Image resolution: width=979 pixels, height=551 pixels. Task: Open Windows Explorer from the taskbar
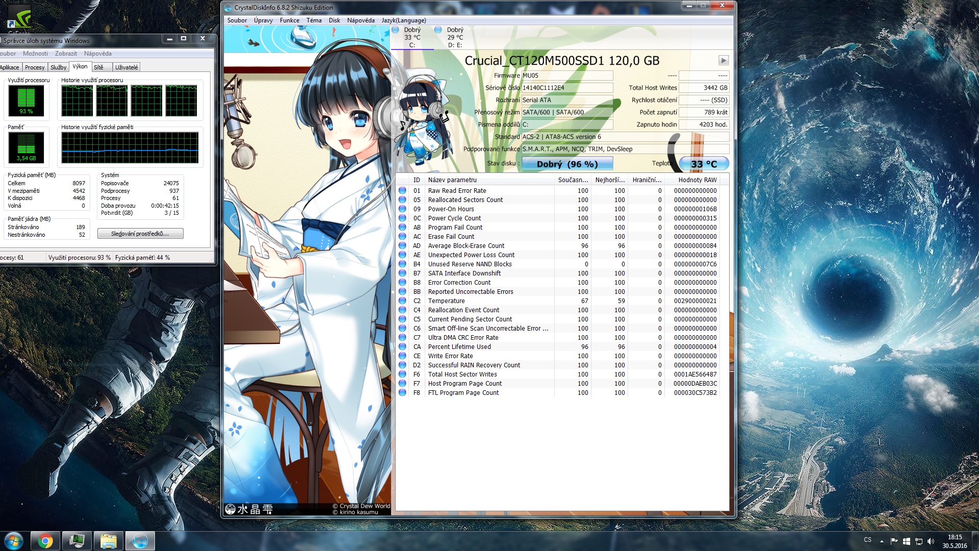108,541
